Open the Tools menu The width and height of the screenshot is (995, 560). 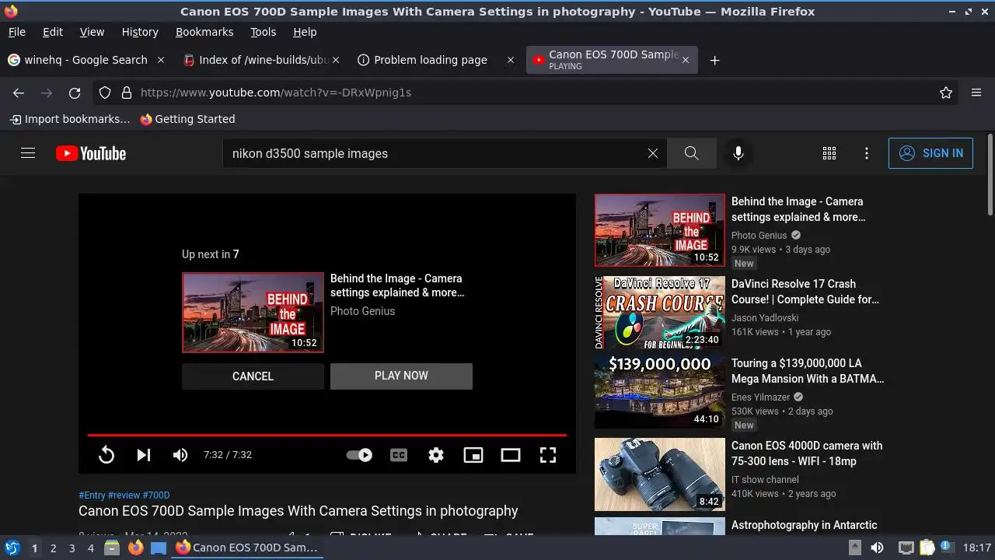coord(263,32)
